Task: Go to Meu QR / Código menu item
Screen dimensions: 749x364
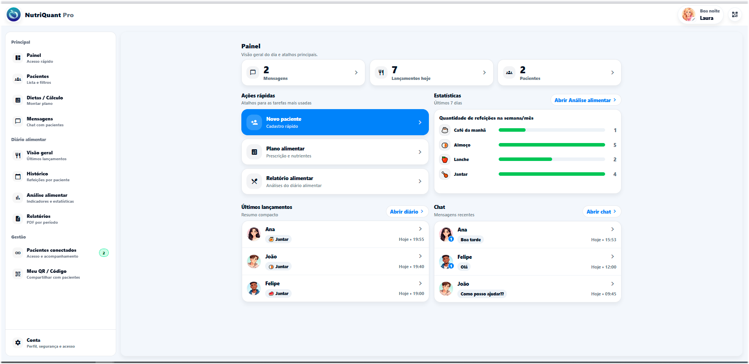Action: coord(46,274)
